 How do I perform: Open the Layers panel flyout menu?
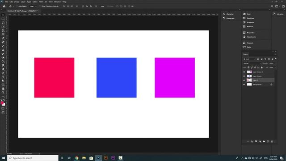(x=275, y=54)
